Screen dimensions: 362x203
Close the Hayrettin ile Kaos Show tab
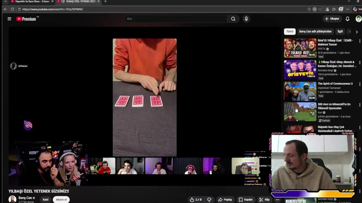click(x=52, y=1)
